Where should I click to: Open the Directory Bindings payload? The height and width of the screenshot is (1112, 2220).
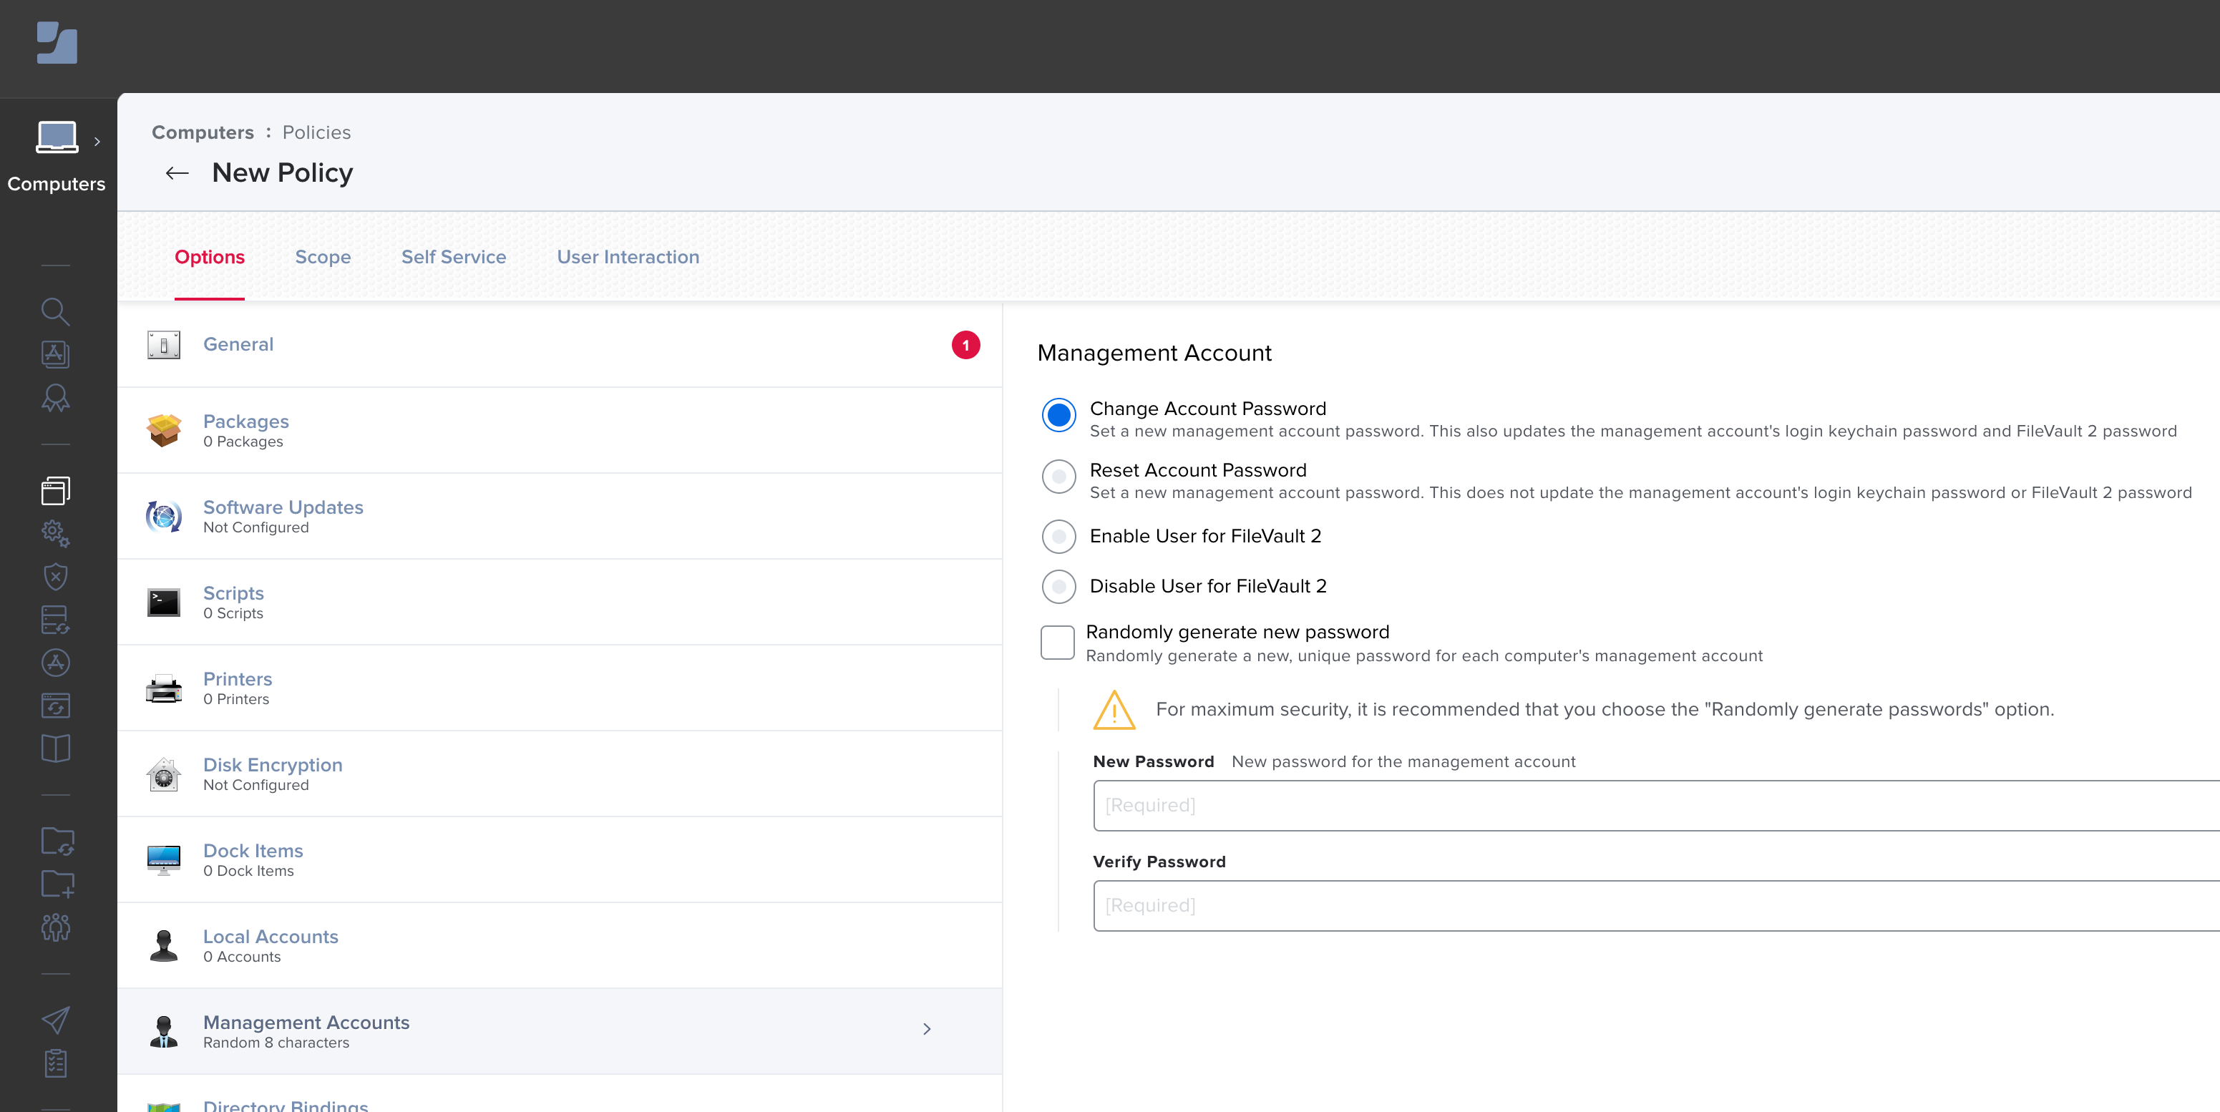560,1094
